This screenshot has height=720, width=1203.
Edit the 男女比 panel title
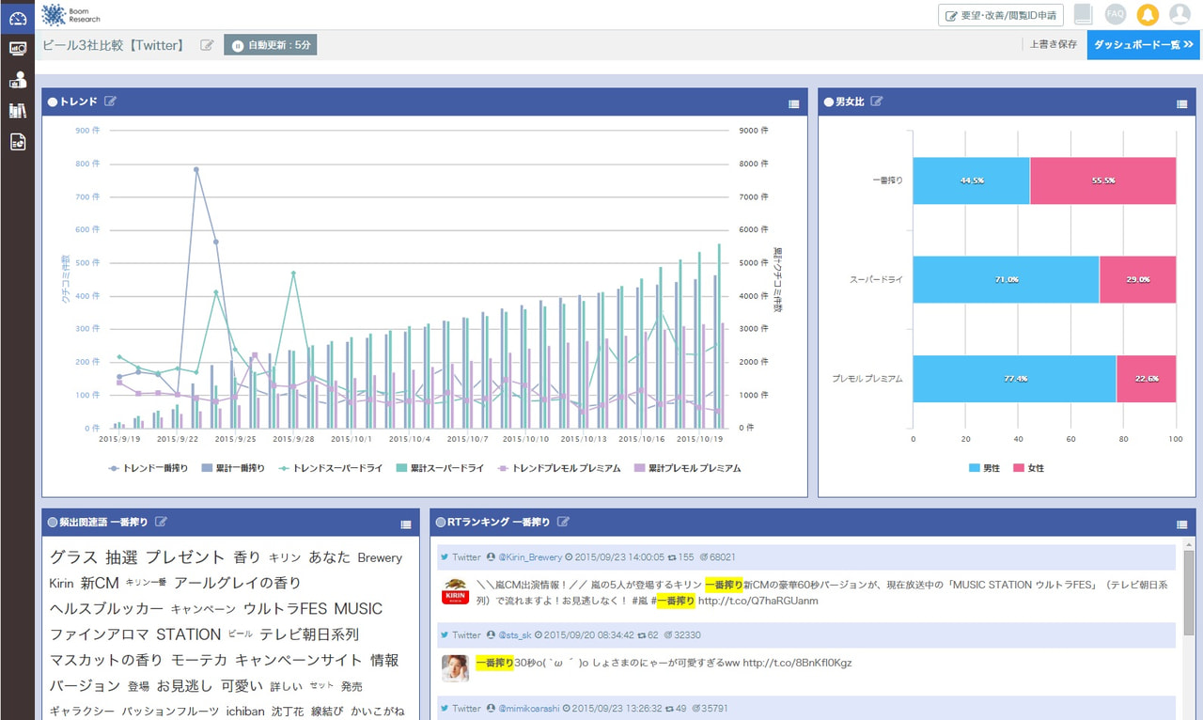tap(877, 102)
